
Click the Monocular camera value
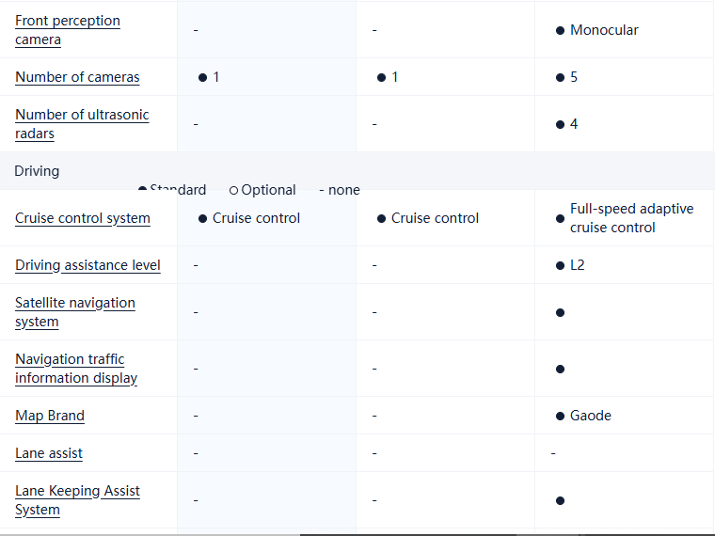point(603,30)
